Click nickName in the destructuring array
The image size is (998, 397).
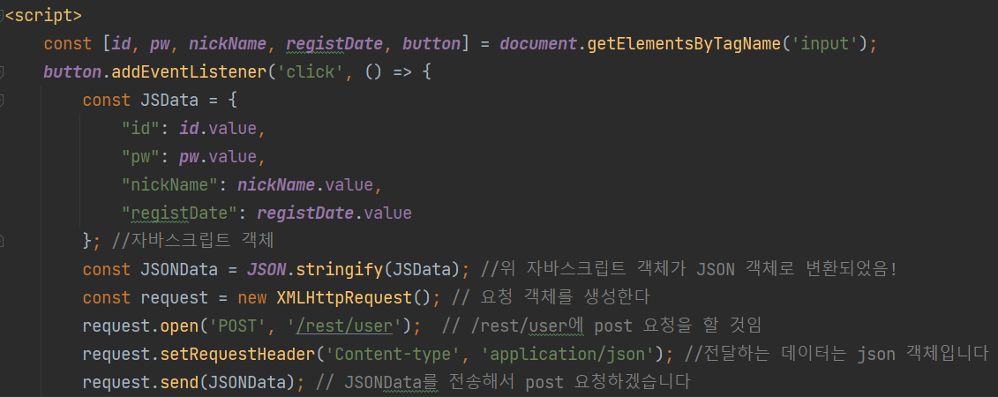(x=228, y=44)
